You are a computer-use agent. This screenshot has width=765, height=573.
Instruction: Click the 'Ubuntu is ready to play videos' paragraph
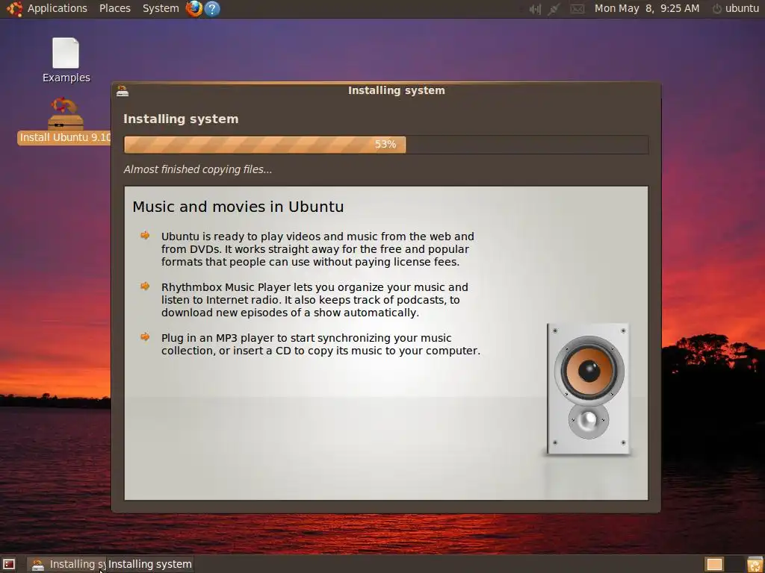(x=318, y=249)
